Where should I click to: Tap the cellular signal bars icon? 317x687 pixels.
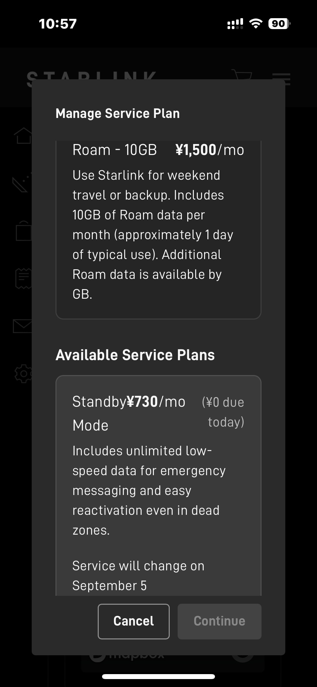tap(235, 23)
